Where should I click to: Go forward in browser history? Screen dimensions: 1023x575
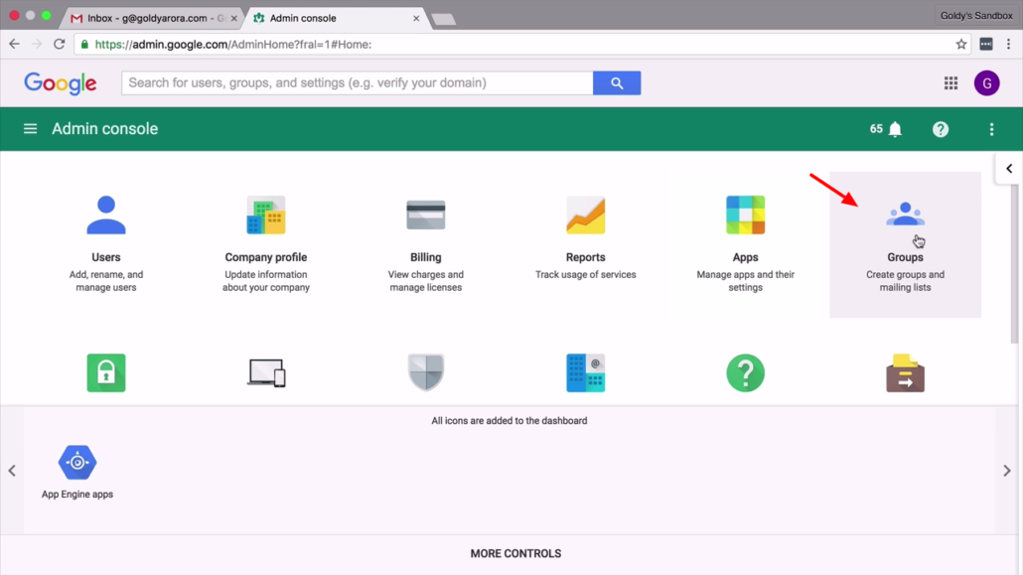tap(37, 44)
